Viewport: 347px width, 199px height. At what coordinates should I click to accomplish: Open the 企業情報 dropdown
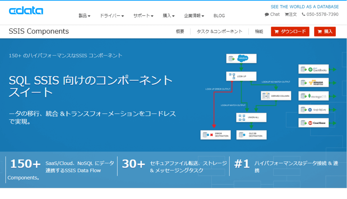click(x=194, y=16)
